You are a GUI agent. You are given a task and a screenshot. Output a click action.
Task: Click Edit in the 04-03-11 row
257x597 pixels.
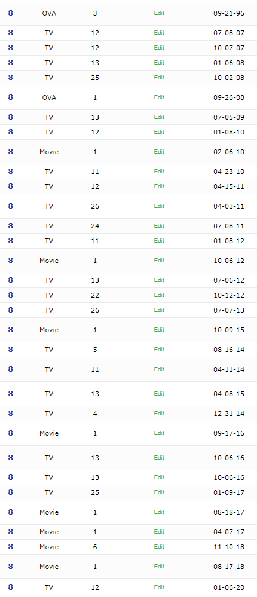[x=159, y=206]
